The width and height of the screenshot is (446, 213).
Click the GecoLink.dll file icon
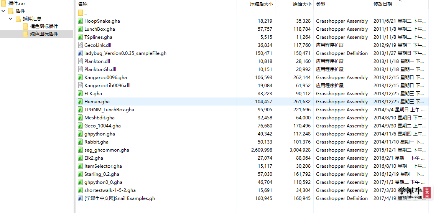[81, 45]
